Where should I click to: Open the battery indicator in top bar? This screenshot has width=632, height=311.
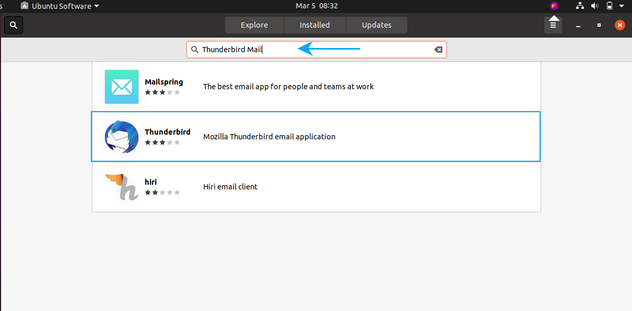[x=609, y=6]
